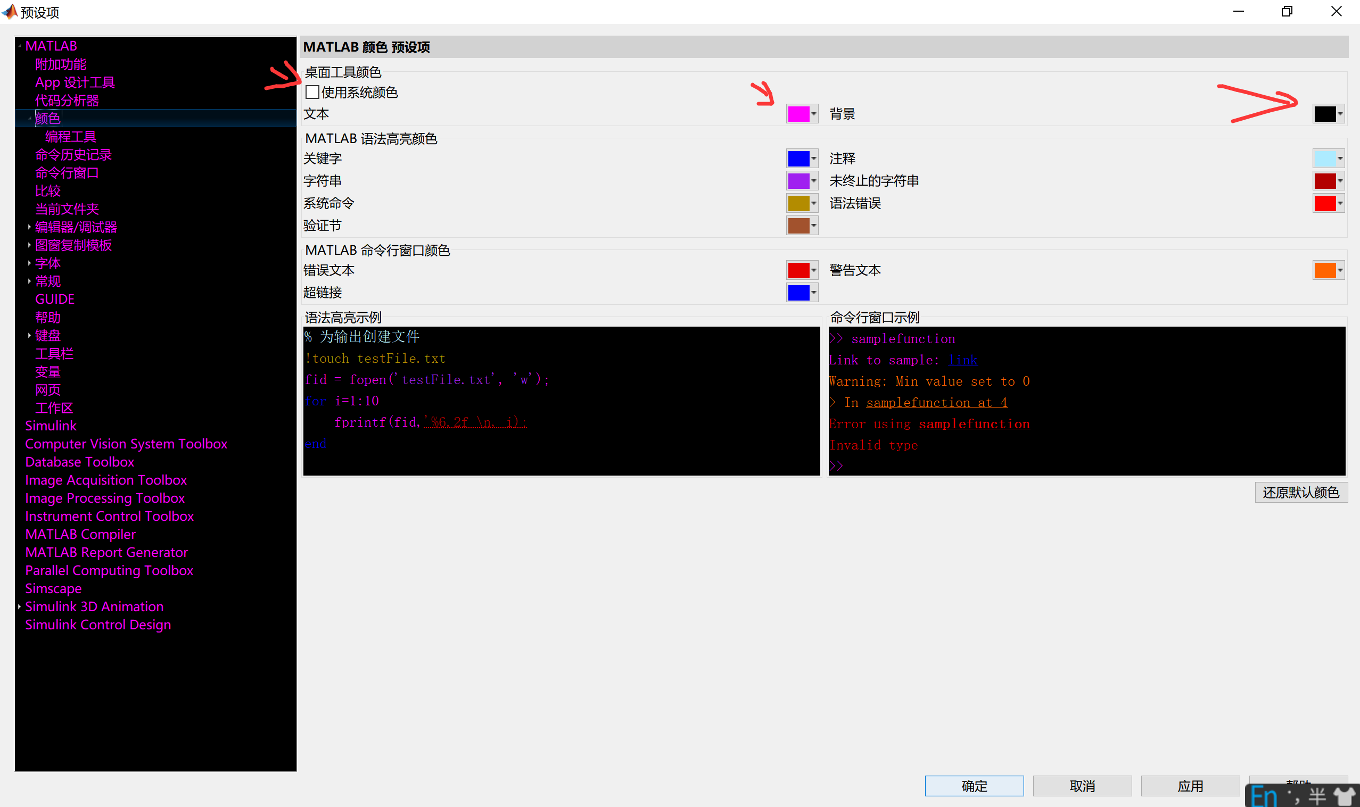This screenshot has height=807, width=1360.
Task: Open Computer Vision System Toolbox preferences
Action: 126,444
